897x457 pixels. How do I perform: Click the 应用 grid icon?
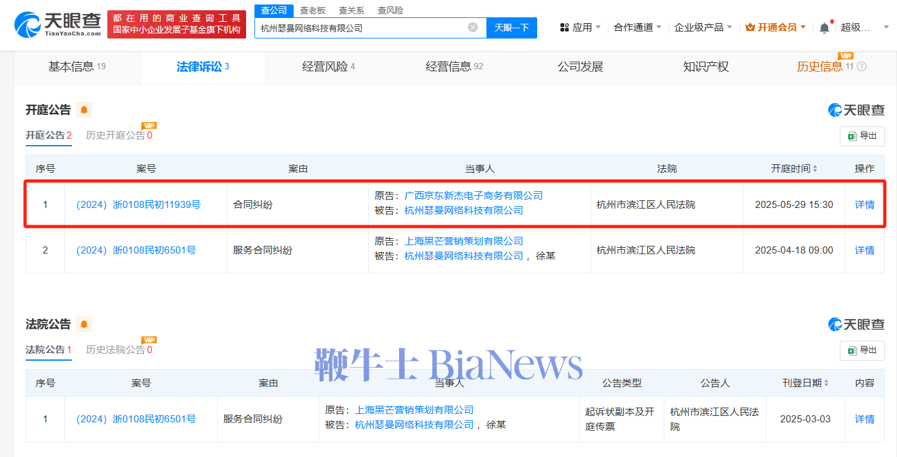(x=565, y=28)
